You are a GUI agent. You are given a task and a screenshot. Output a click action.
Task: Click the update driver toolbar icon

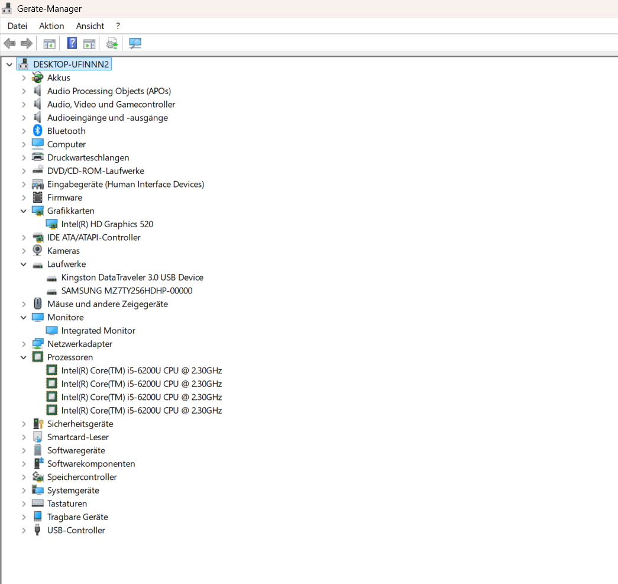[112, 43]
